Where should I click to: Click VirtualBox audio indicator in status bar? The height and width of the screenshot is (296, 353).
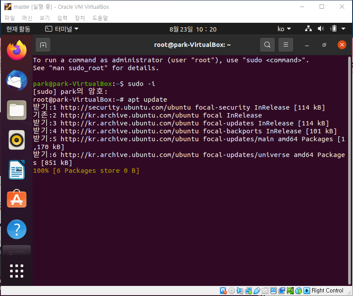click(x=240, y=291)
